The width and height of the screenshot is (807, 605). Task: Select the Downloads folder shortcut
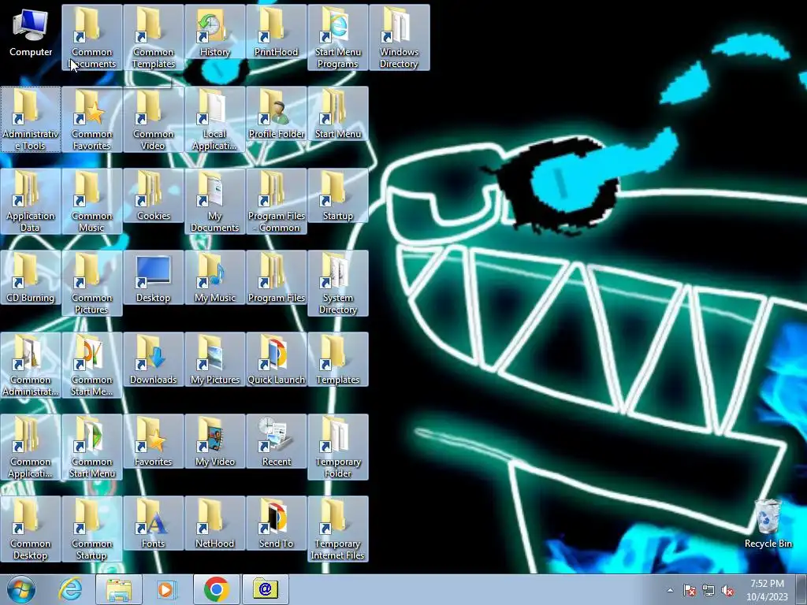point(154,359)
